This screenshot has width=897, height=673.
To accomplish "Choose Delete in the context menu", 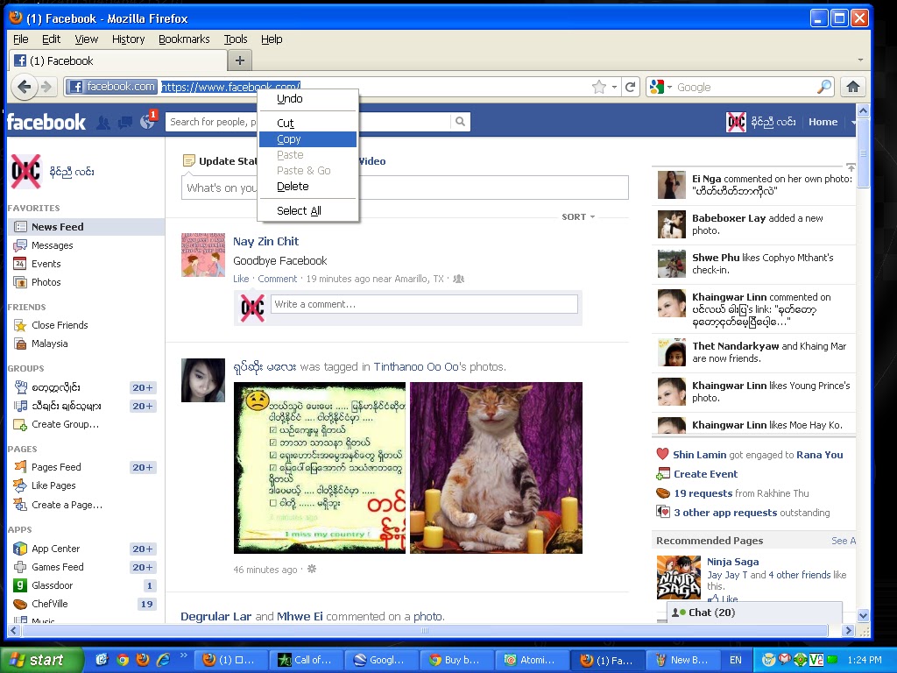I will click(307, 186).
